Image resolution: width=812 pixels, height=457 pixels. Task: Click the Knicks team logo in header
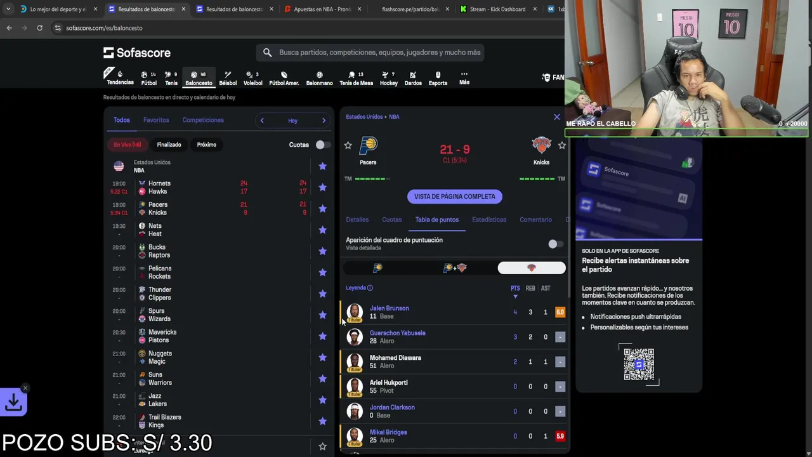tap(541, 145)
